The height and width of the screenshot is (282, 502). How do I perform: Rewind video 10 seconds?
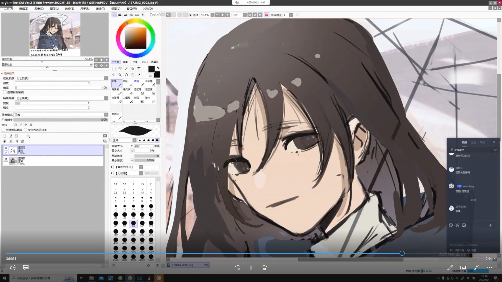tap(238, 268)
